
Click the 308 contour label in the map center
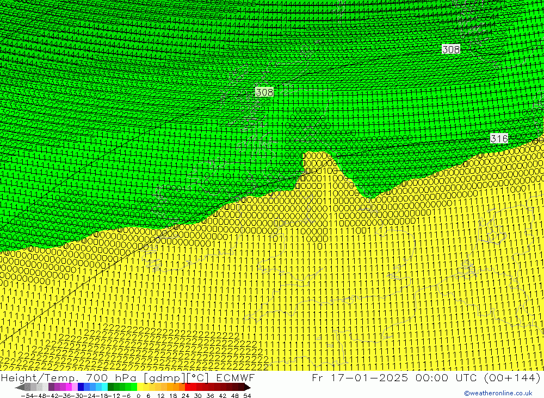coord(264,92)
